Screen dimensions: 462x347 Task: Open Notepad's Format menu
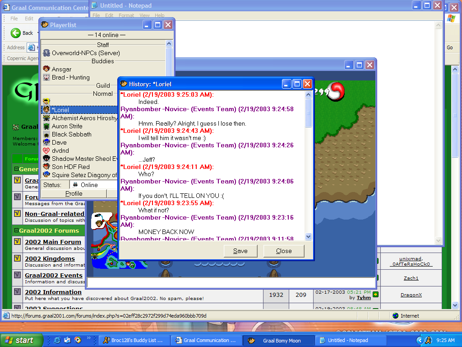point(126,15)
